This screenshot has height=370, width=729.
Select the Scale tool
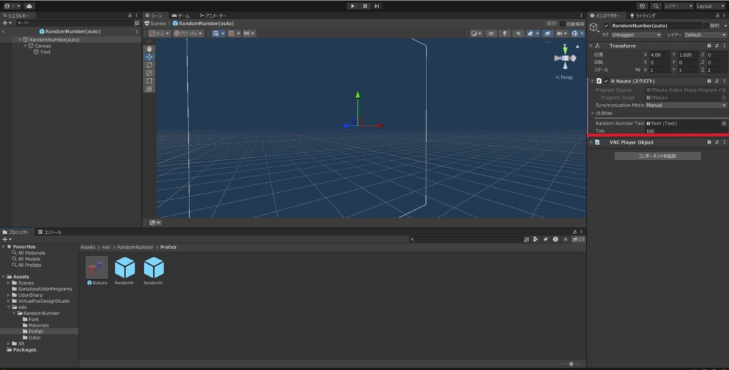coord(150,73)
